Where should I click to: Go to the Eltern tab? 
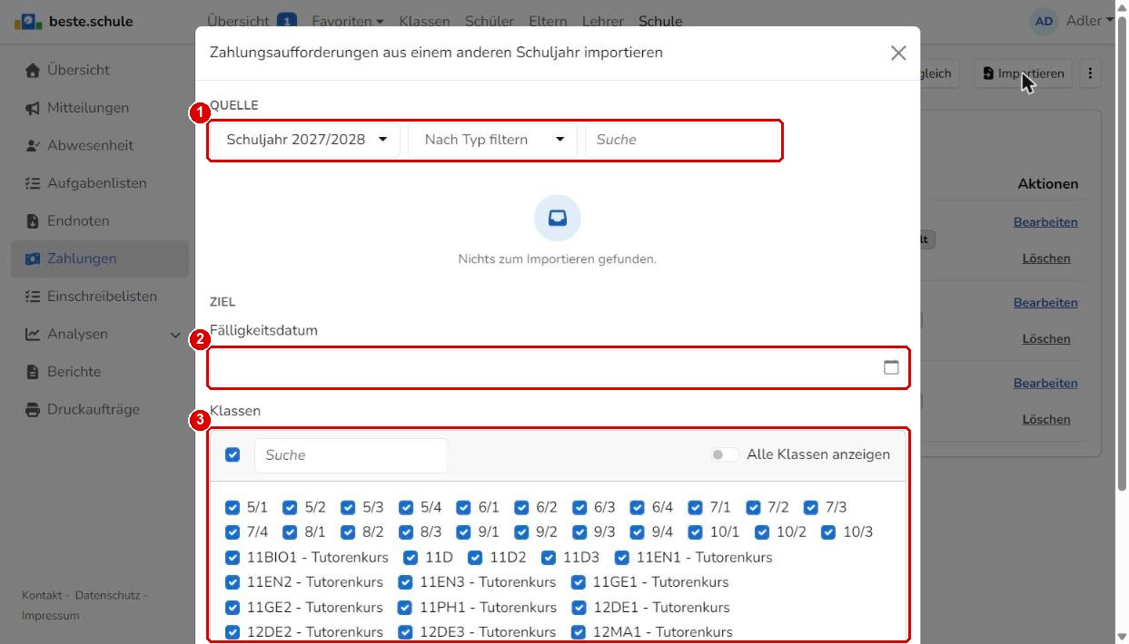(x=548, y=21)
